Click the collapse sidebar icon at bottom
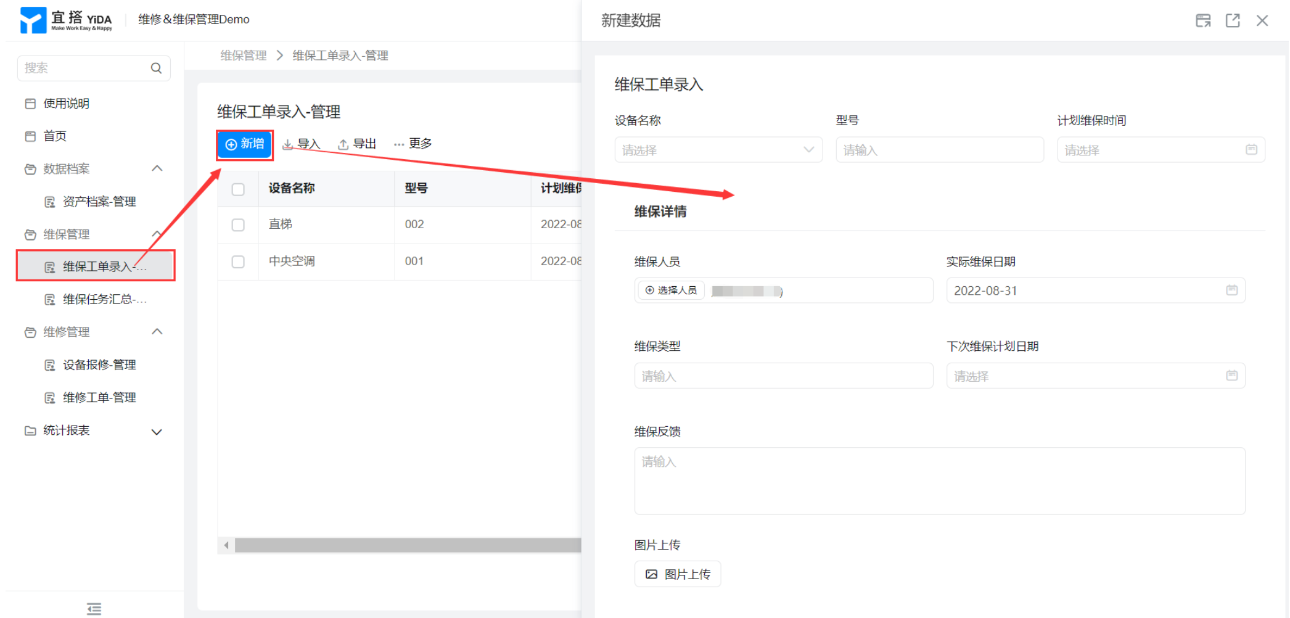This screenshot has width=1290, height=618. tap(94, 609)
